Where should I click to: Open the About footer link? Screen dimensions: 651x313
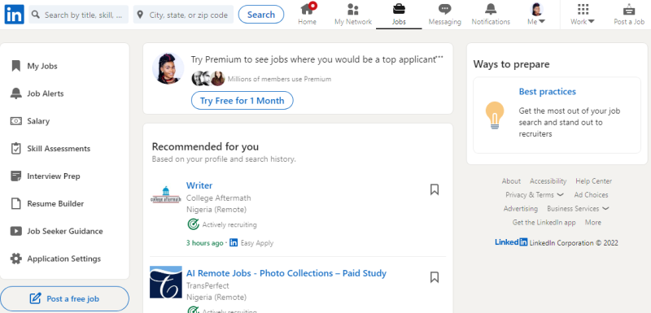point(511,181)
